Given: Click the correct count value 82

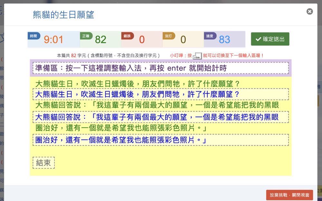Looking at the screenshot, I should coord(100,40).
